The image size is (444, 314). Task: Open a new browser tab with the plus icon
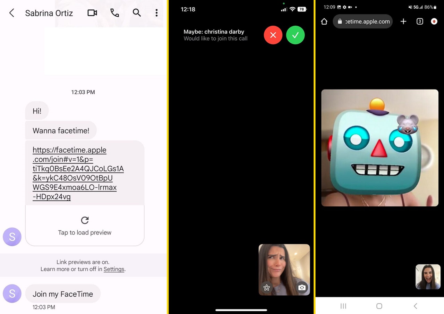[403, 22]
